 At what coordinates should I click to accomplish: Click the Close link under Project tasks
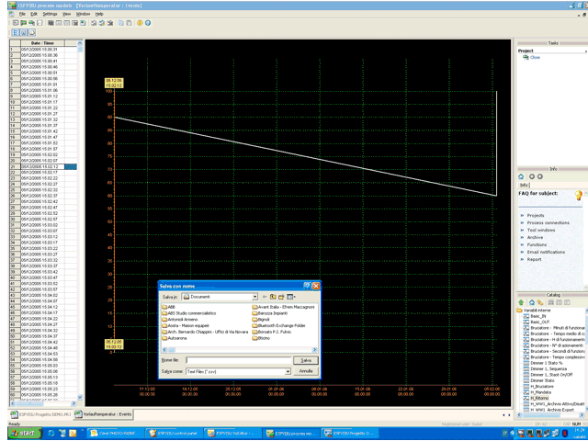click(x=535, y=57)
